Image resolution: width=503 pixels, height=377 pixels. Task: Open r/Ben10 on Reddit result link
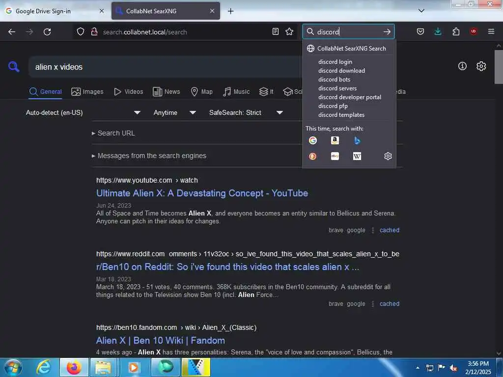[227, 267]
